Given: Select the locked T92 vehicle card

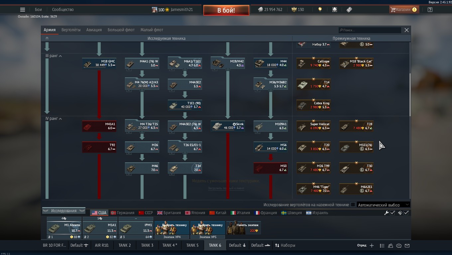Looking at the screenshot, I should click(x=99, y=147).
